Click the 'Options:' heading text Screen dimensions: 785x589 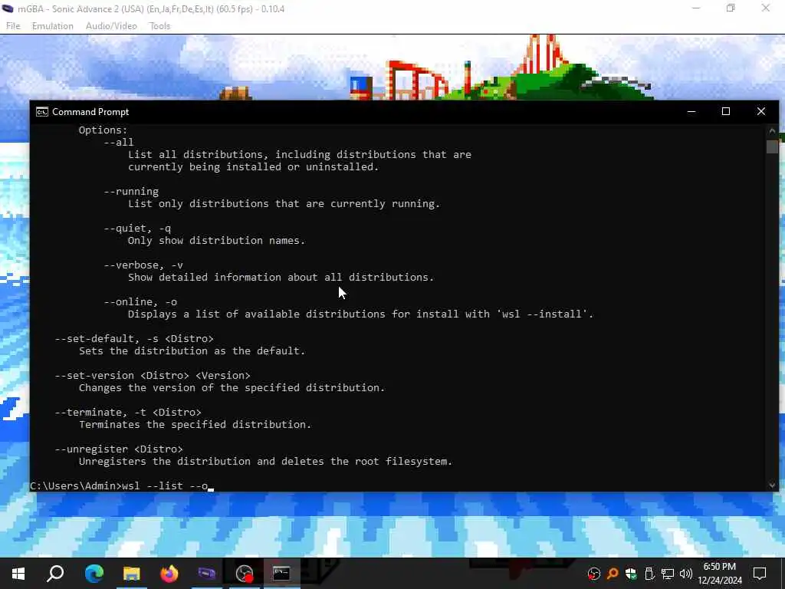pyautogui.click(x=103, y=130)
